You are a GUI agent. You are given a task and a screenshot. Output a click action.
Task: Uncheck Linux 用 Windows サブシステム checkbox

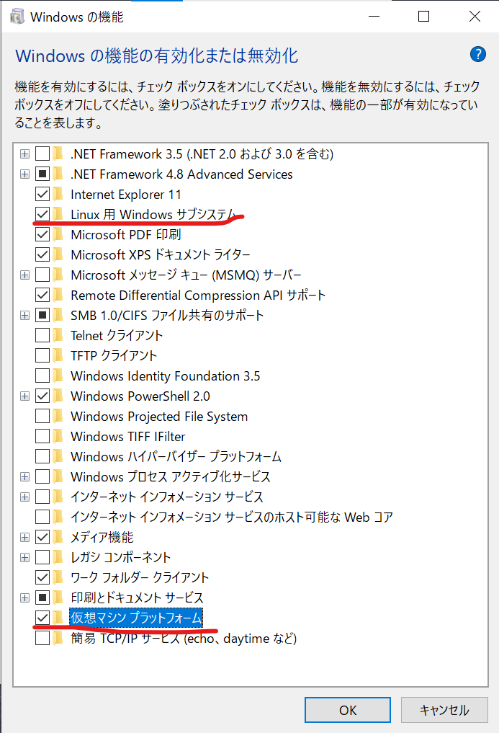pyautogui.click(x=42, y=214)
